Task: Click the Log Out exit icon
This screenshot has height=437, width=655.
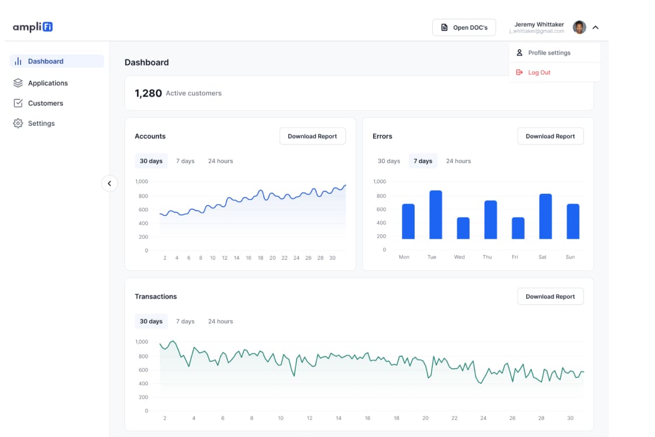Action: [519, 73]
